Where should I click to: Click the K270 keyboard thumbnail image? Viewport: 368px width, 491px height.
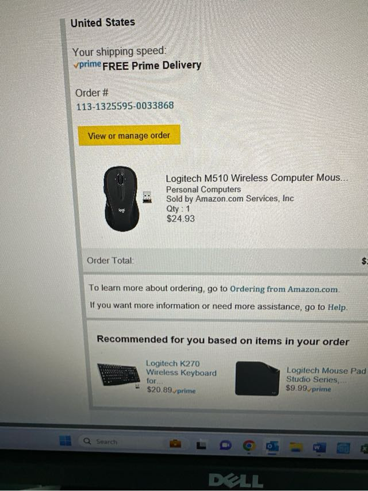118,375
